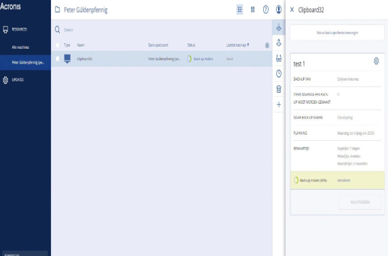Sort by the Naam column header
This screenshot has width=388, height=256.
point(81,45)
